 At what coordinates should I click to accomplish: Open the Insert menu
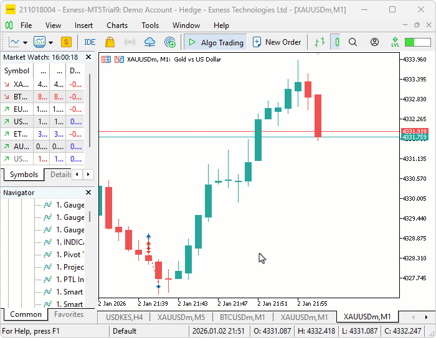(83, 25)
